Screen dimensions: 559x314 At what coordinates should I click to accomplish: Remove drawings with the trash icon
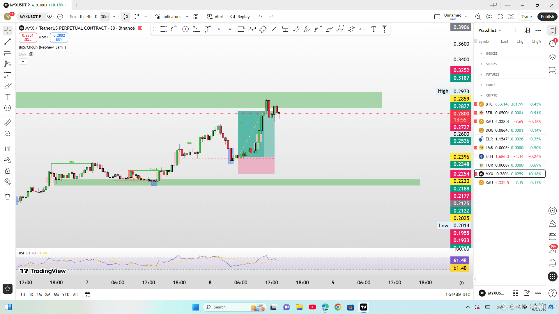(x=8, y=197)
